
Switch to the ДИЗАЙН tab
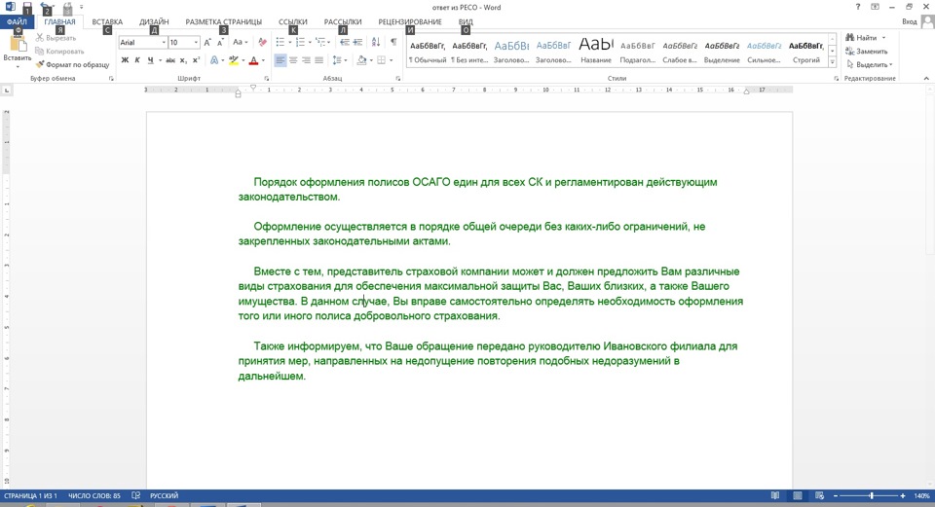point(154,22)
